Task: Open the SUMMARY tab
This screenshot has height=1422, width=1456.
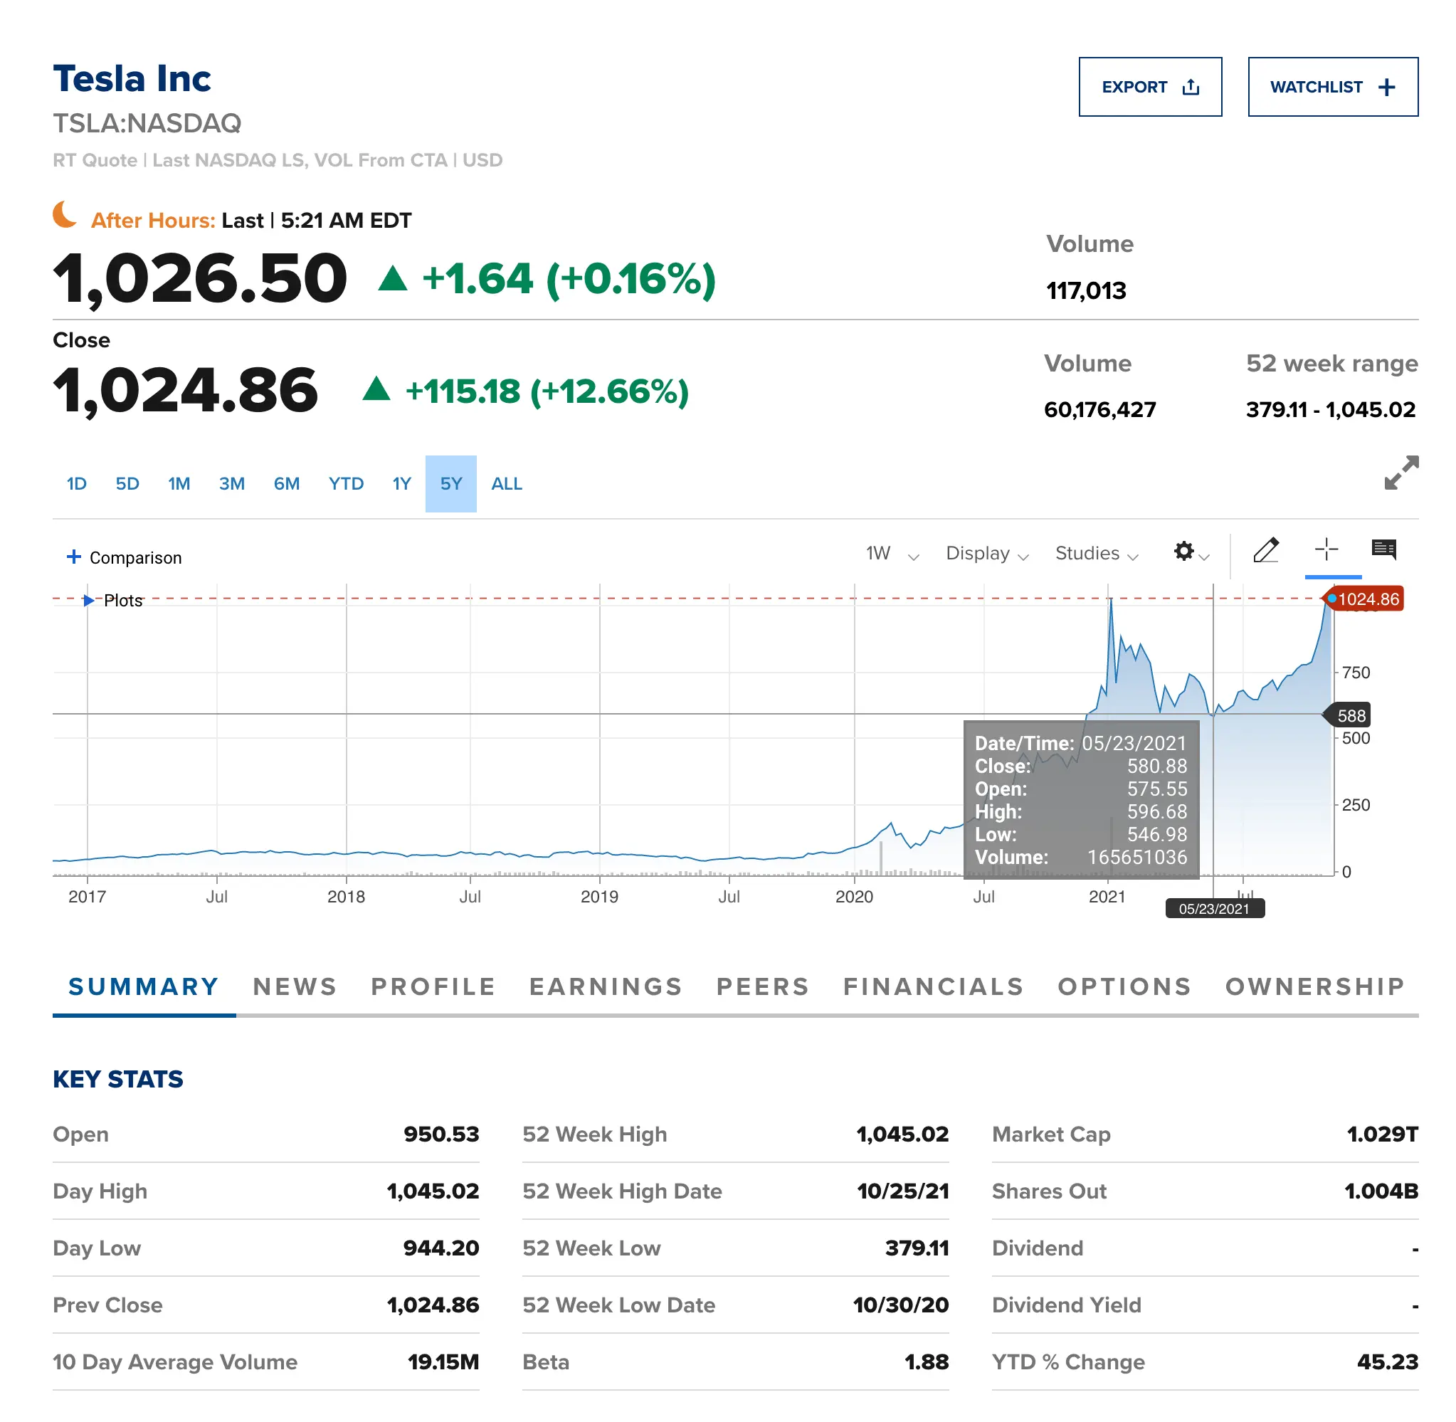Action: (x=143, y=987)
